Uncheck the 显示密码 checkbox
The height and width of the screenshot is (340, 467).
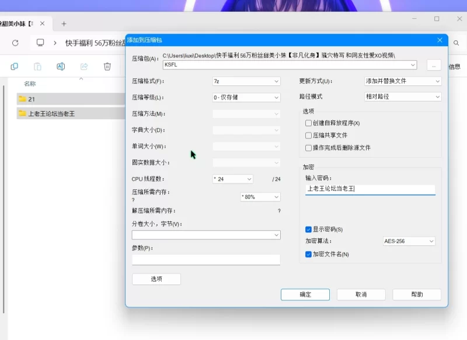tap(308, 230)
